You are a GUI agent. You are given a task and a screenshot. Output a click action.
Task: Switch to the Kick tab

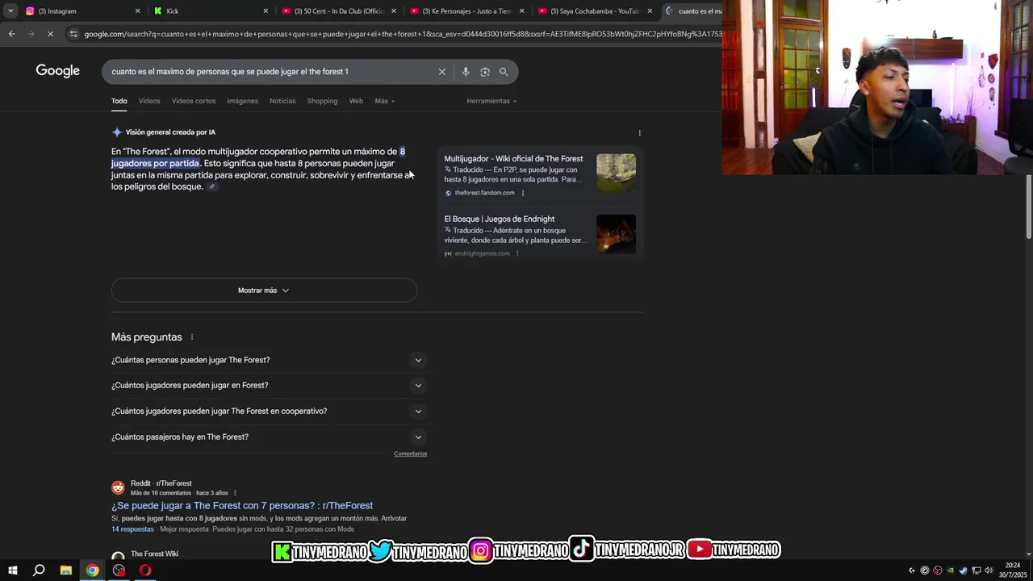point(210,11)
